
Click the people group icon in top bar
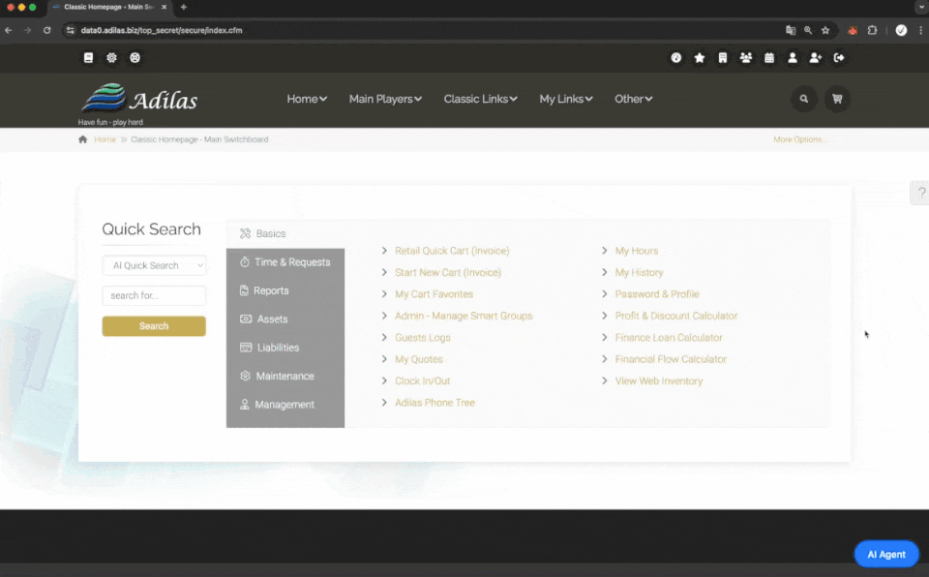[746, 58]
